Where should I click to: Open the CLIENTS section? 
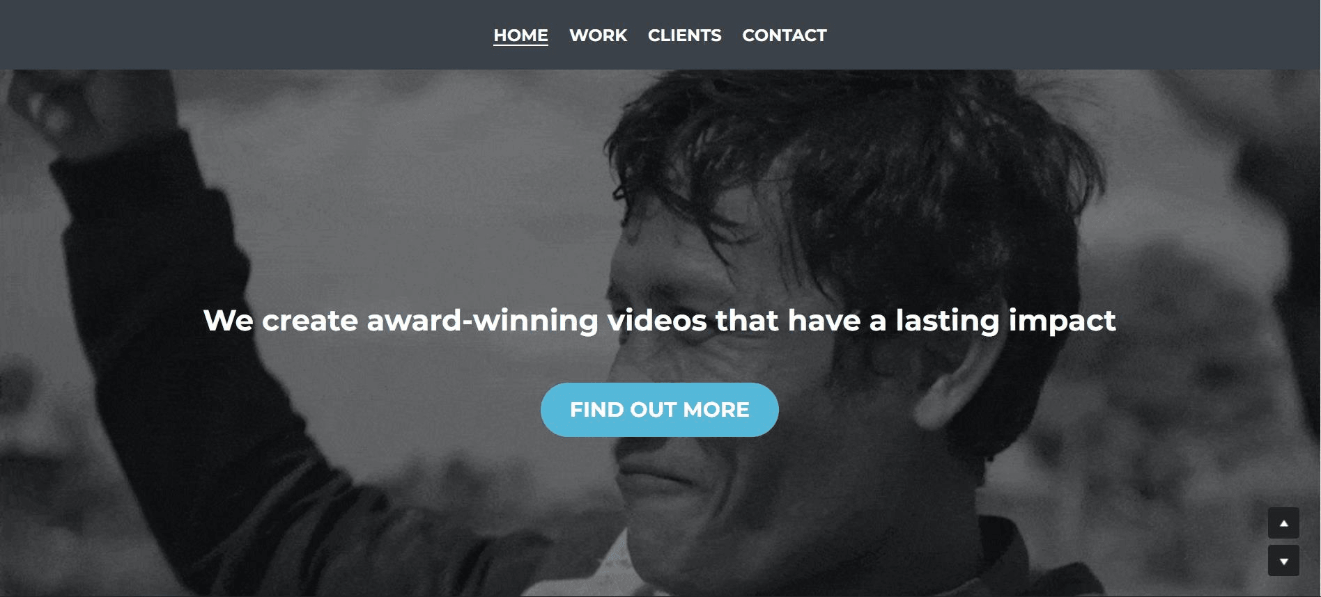(x=684, y=35)
